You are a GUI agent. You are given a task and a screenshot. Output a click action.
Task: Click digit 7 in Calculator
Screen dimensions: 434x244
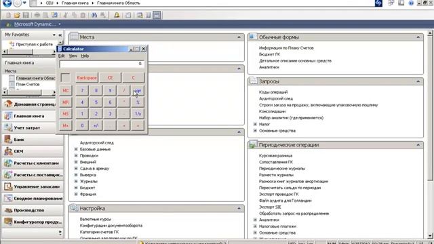pyautogui.click(x=82, y=90)
